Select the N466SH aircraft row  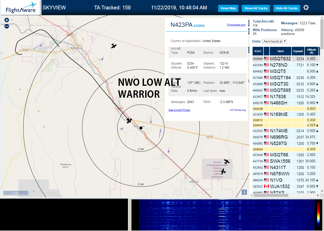click(x=285, y=103)
